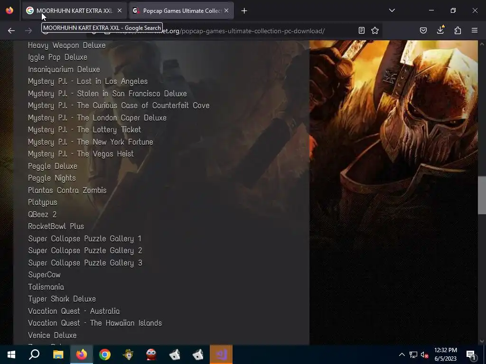The image size is (486, 364).
Task: Click the first white dice taskbar icon
Action: click(x=175, y=355)
